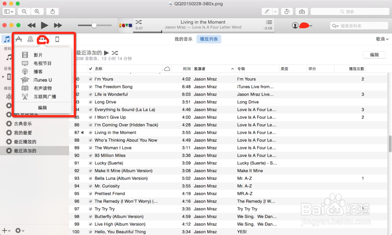
Task: Open the add playlist plus menu
Action: coord(6,231)
